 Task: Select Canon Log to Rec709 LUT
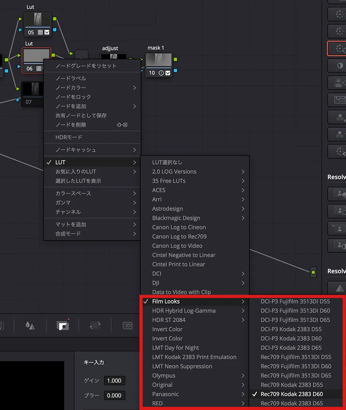pos(179,236)
